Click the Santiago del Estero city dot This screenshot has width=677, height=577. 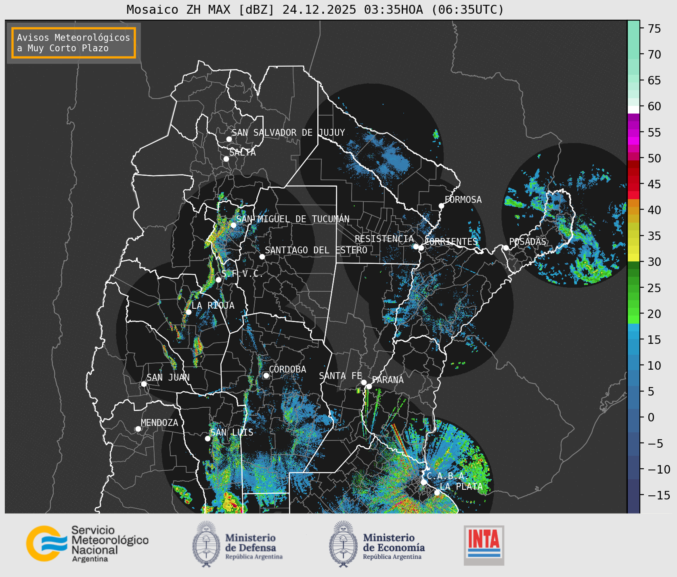(262, 257)
